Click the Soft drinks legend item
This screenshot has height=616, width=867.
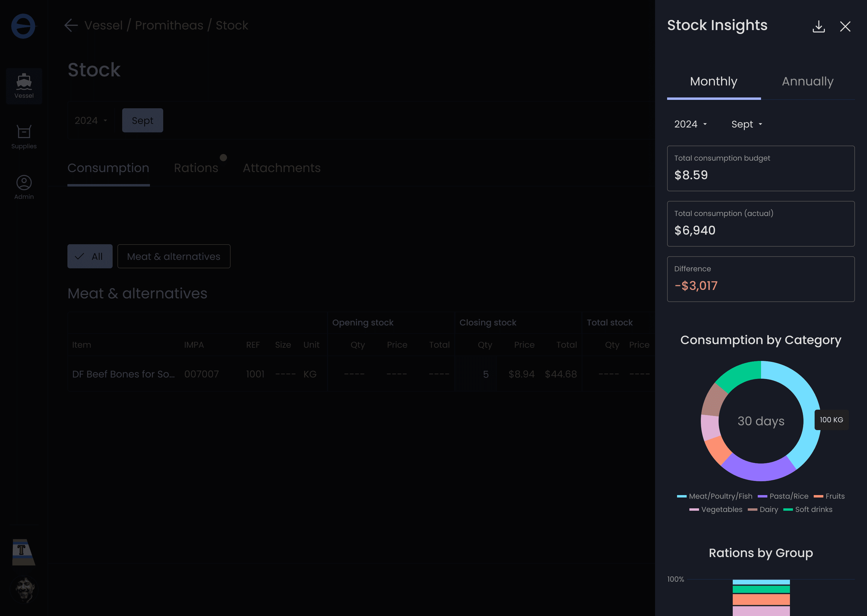(808, 510)
